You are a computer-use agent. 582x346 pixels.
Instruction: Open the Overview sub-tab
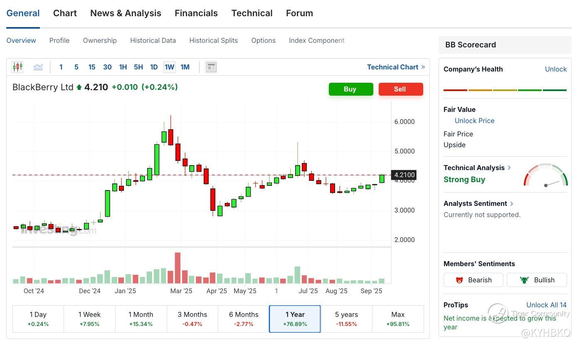(21, 40)
